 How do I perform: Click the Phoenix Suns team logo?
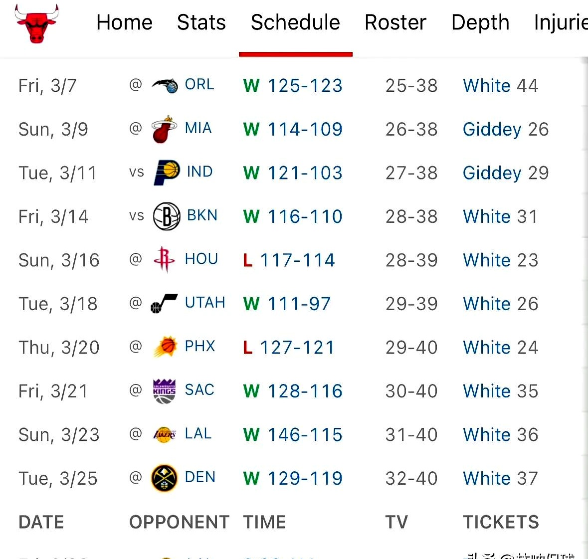point(165,347)
